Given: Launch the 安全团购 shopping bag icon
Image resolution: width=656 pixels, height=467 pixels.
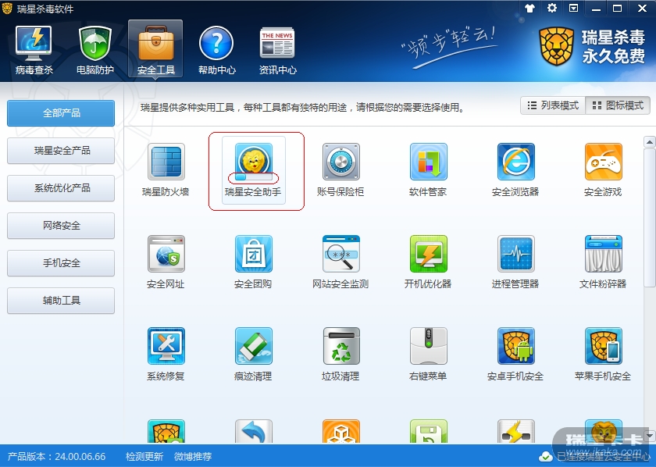Looking at the screenshot, I should pos(254,254).
